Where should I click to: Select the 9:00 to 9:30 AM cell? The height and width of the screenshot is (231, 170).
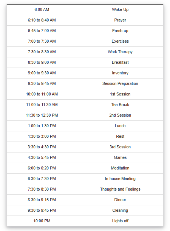(42, 73)
